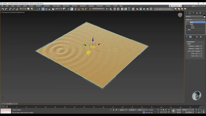The height and width of the screenshot is (116, 206).
Task: Open the File menu
Action: click(2, 6)
